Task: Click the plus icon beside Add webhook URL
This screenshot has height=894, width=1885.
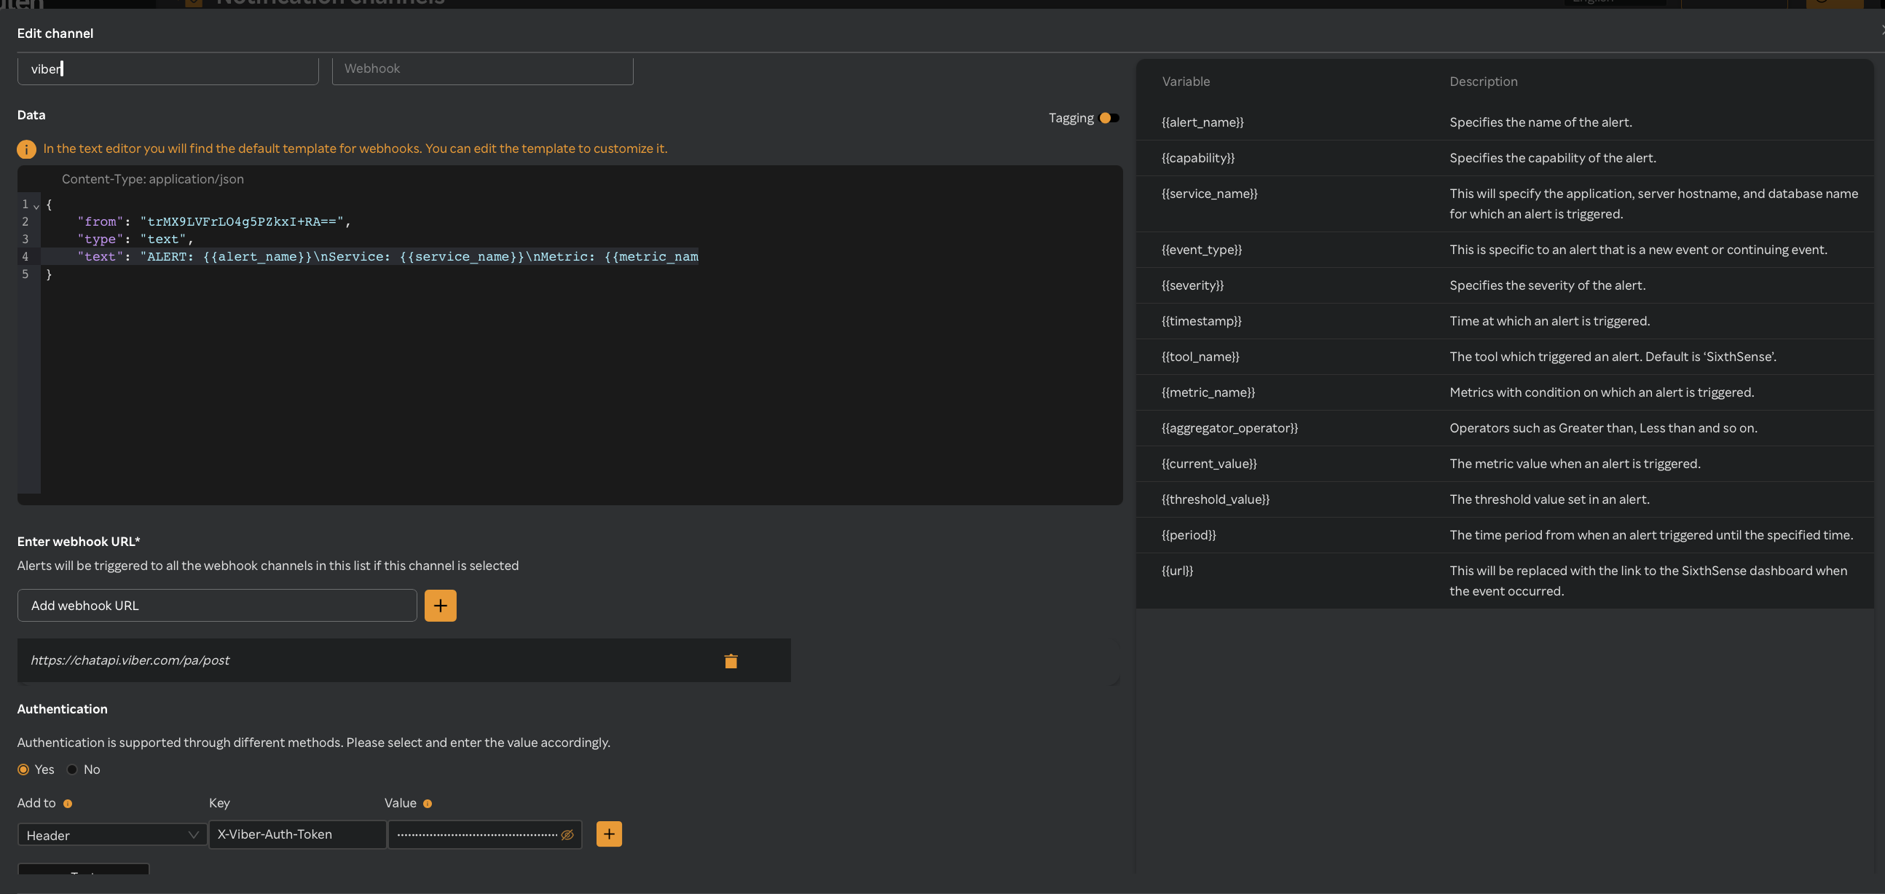Action: coord(440,605)
